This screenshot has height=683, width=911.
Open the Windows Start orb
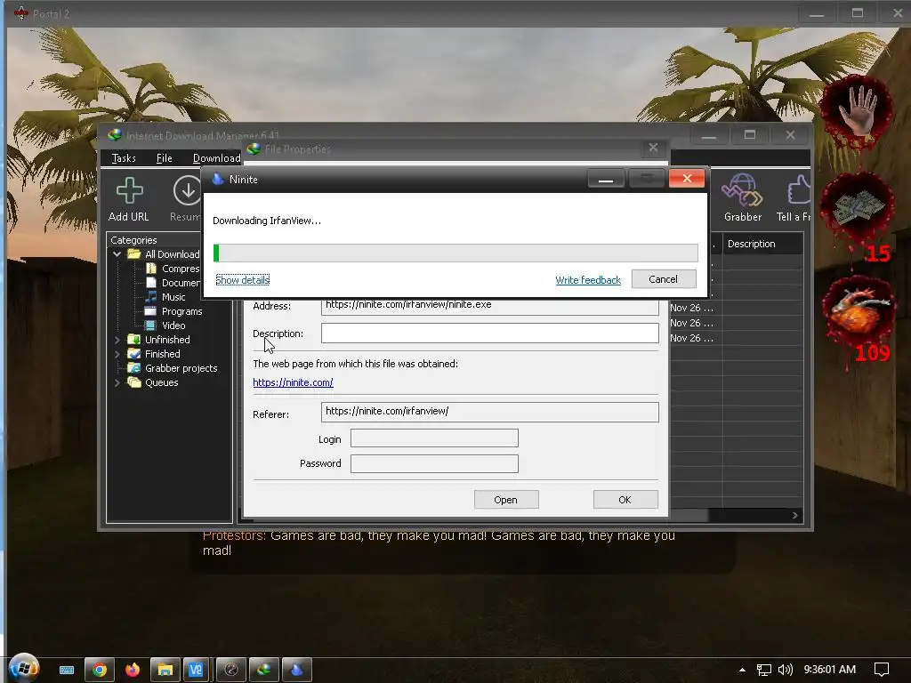24,670
